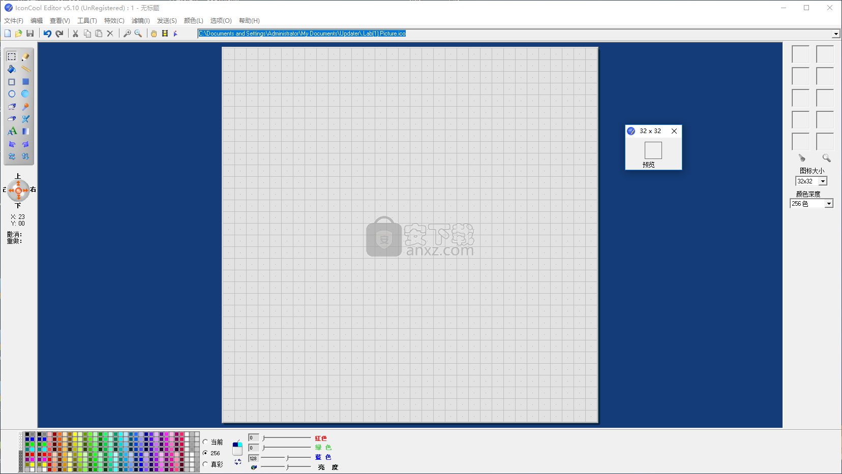The image size is (842, 474).
Task: Open the 滤镜(I) menu
Action: click(141, 21)
